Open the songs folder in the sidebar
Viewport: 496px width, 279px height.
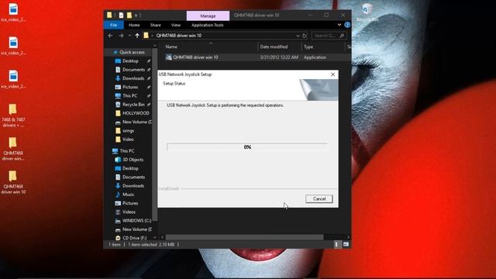point(128,131)
